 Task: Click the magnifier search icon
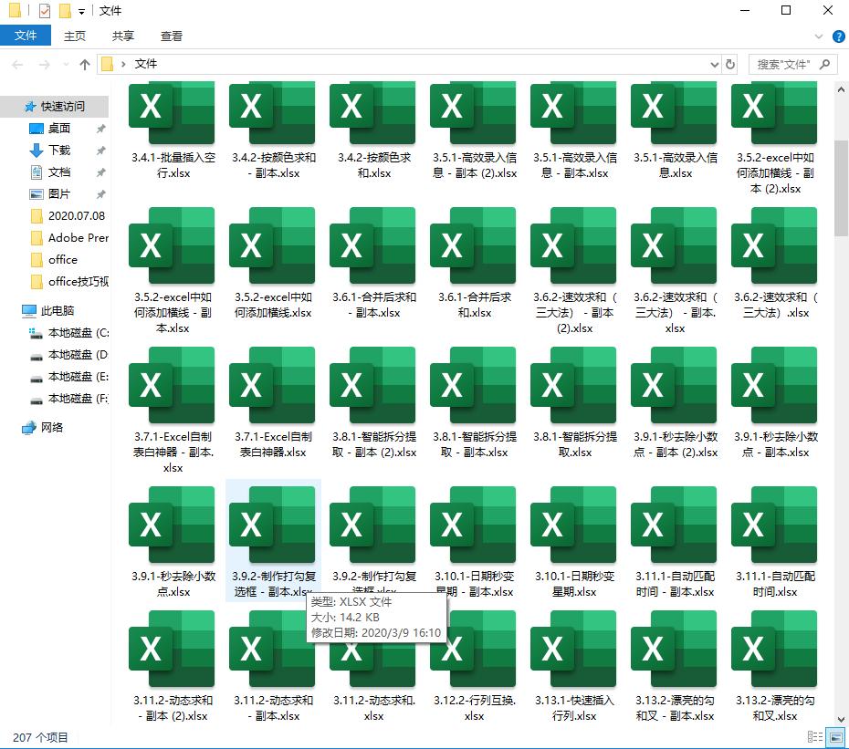(x=824, y=65)
